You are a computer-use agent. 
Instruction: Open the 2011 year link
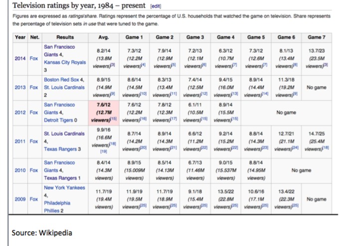[x=20, y=141]
